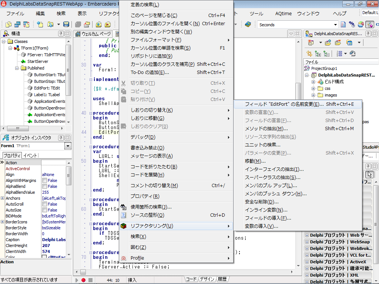Click the Collapse All tree icon
The height and width of the screenshot is (284, 379).
[x=326, y=54]
